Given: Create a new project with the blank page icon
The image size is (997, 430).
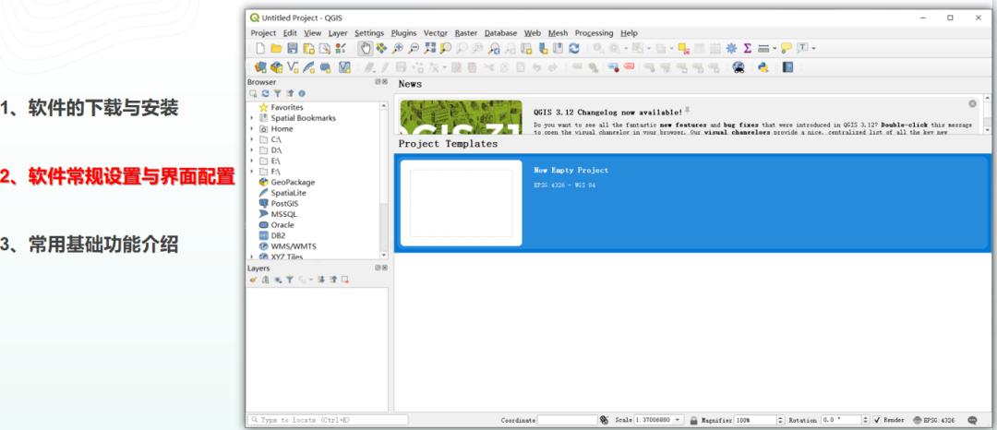Looking at the screenshot, I should coord(260,48).
